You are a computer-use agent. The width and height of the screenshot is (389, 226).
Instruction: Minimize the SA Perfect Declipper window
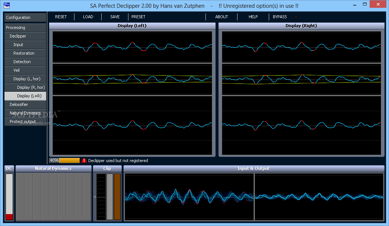tap(355, 4)
